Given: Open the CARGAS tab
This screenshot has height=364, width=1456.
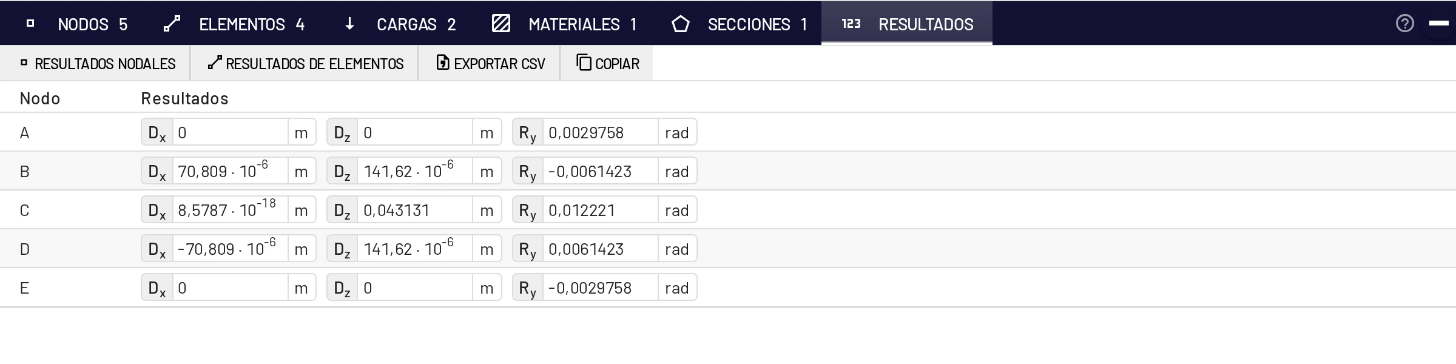Looking at the screenshot, I should (x=400, y=24).
